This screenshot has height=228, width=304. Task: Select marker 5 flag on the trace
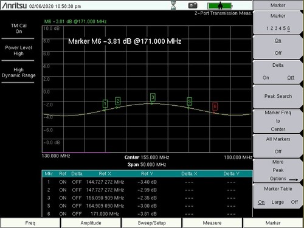click(x=189, y=102)
